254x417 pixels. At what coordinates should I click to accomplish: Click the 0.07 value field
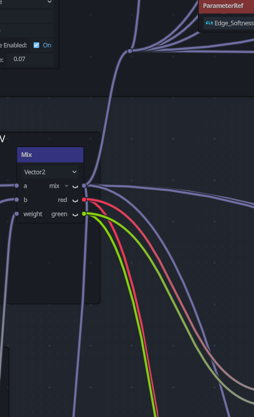click(30, 59)
